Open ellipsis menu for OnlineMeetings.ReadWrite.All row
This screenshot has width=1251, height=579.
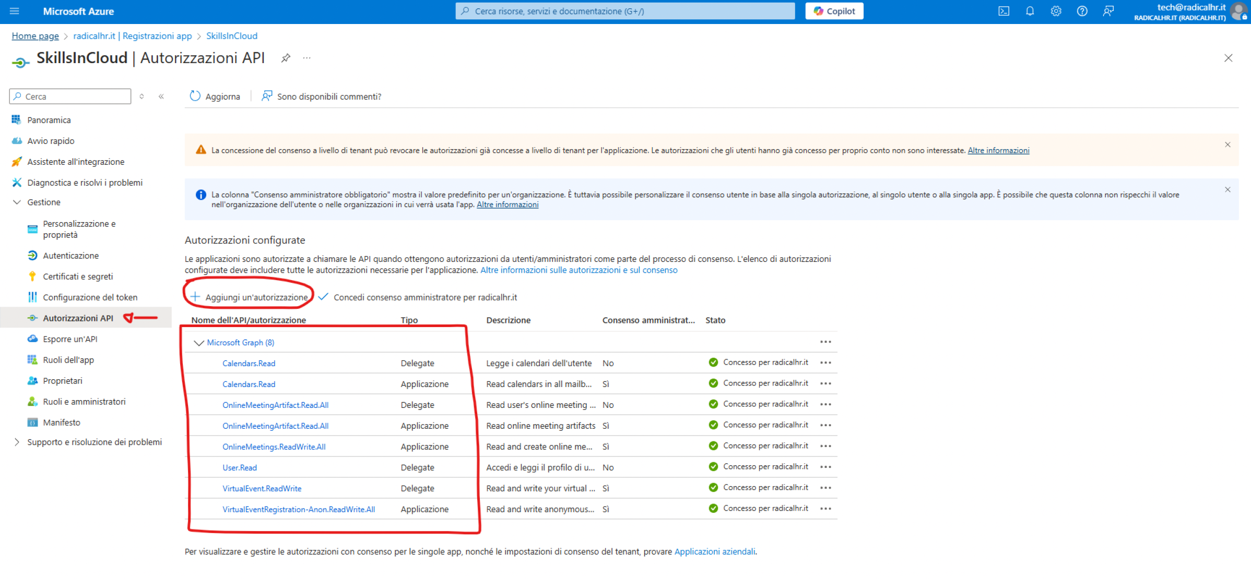click(825, 447)
